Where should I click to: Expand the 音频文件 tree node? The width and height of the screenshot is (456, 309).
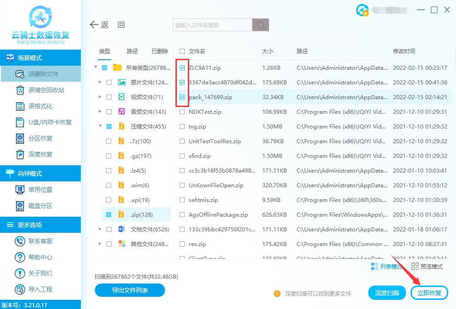tap(100, 111)
